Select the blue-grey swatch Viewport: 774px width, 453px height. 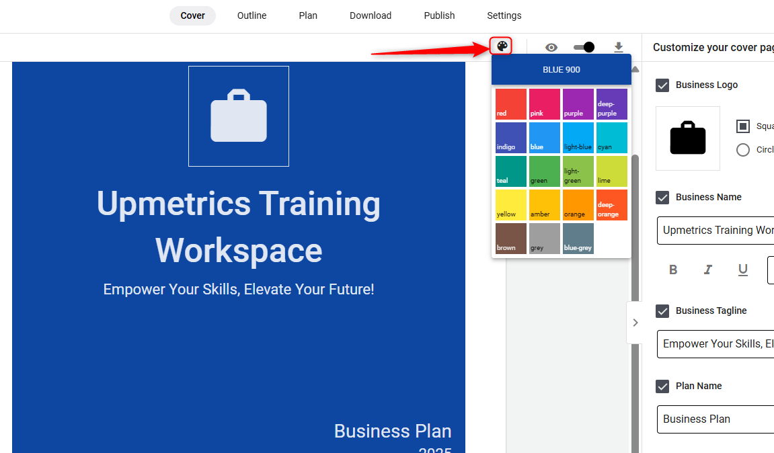(x=578, y=239)
